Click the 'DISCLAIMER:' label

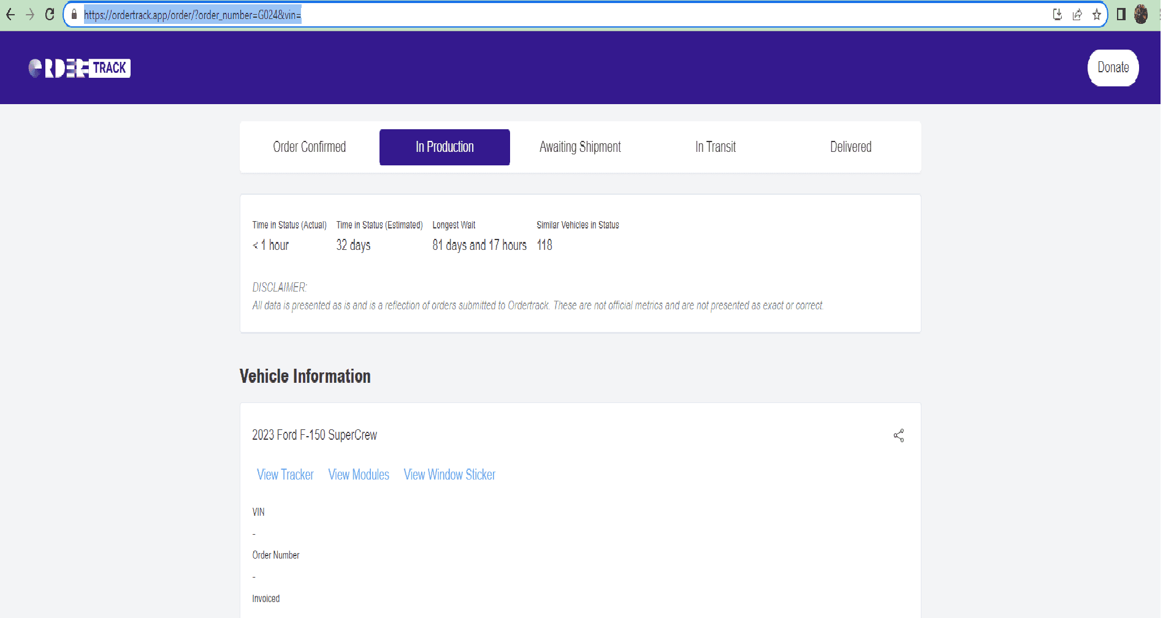280,287
